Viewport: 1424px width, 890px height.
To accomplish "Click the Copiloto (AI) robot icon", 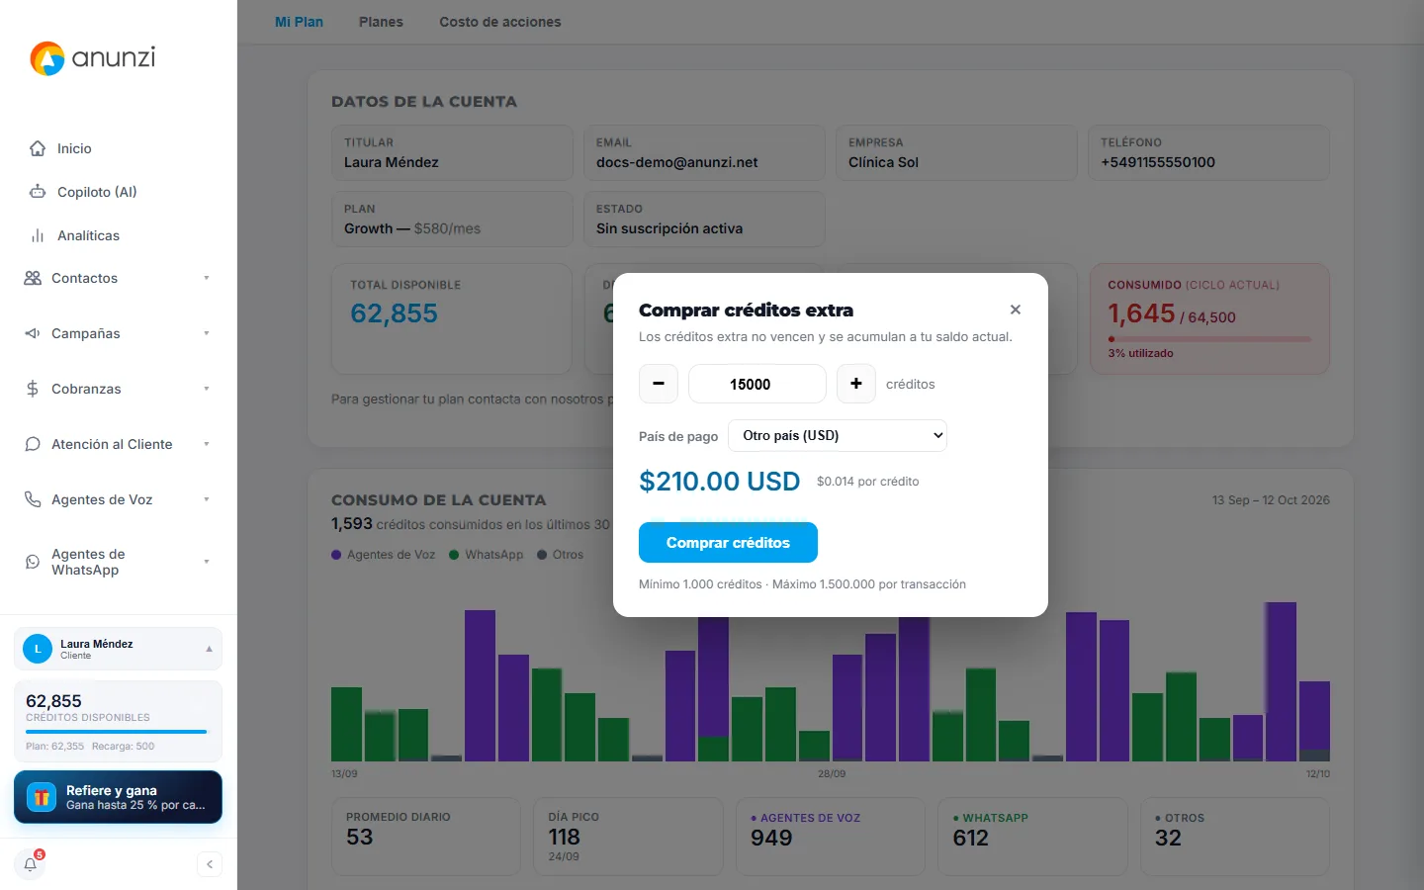I will [x=38, y=192].
